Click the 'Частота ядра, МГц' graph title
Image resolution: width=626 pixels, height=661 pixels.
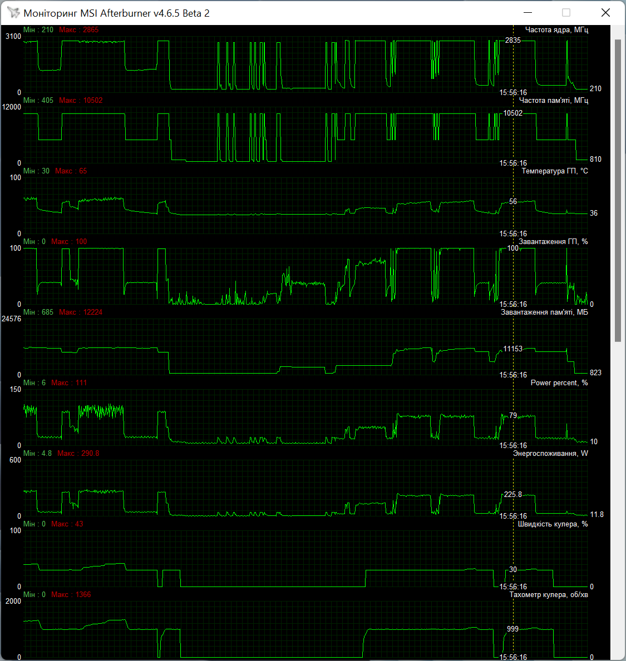(556, 30)
